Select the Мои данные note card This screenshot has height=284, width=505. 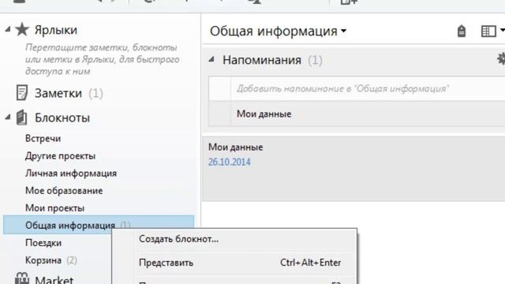pos(353,168)
